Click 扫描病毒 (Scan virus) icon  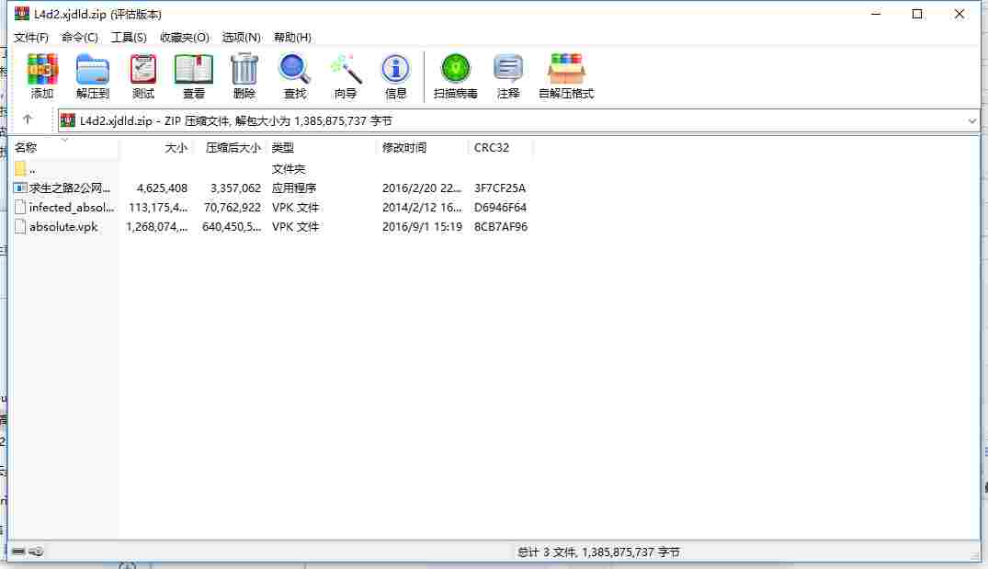click(x=456, y=69)
